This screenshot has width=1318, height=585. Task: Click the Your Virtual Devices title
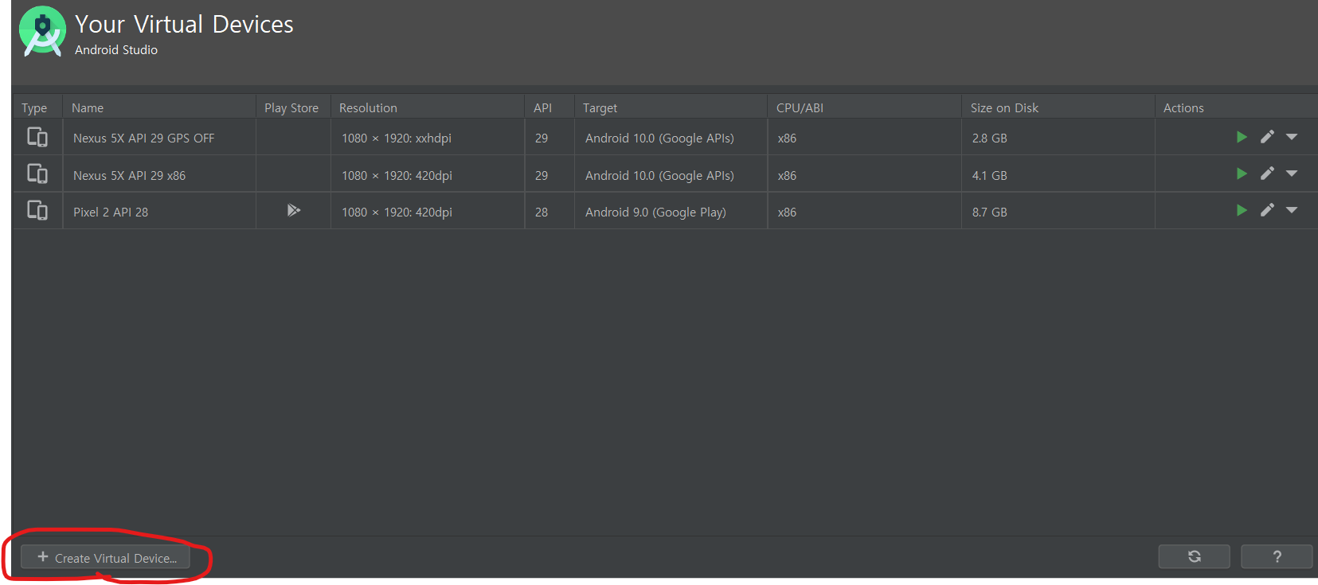[x=184, y=24]
